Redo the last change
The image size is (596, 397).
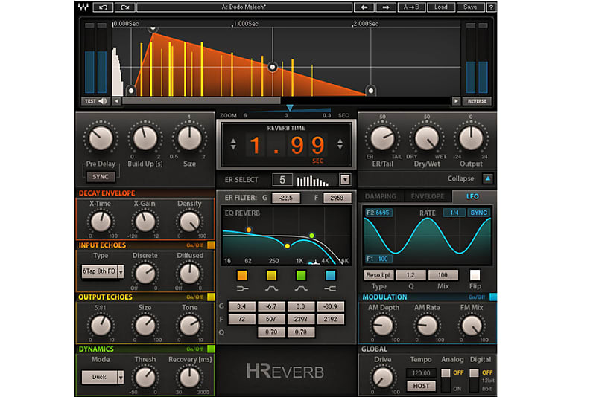(124, 7)
